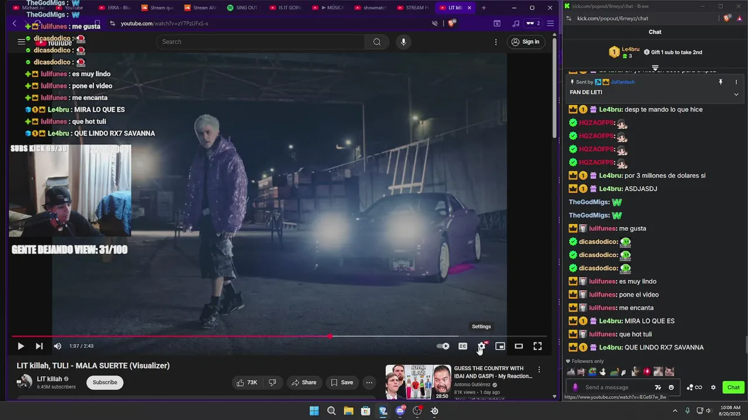
Task: Open 7TV emote menu in chat input
Action: coord(658,387)
